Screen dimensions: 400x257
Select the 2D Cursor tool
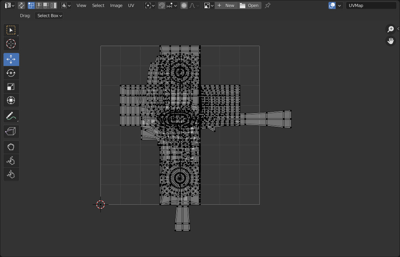tap(11, 44)
